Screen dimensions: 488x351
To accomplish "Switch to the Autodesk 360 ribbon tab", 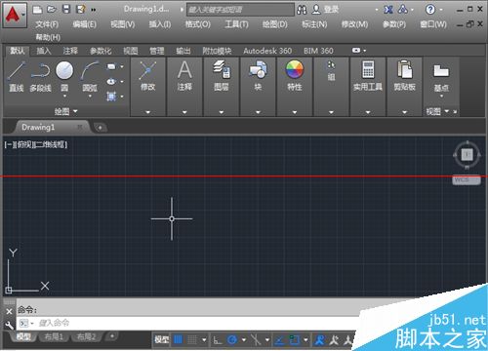I will [267, 51].
